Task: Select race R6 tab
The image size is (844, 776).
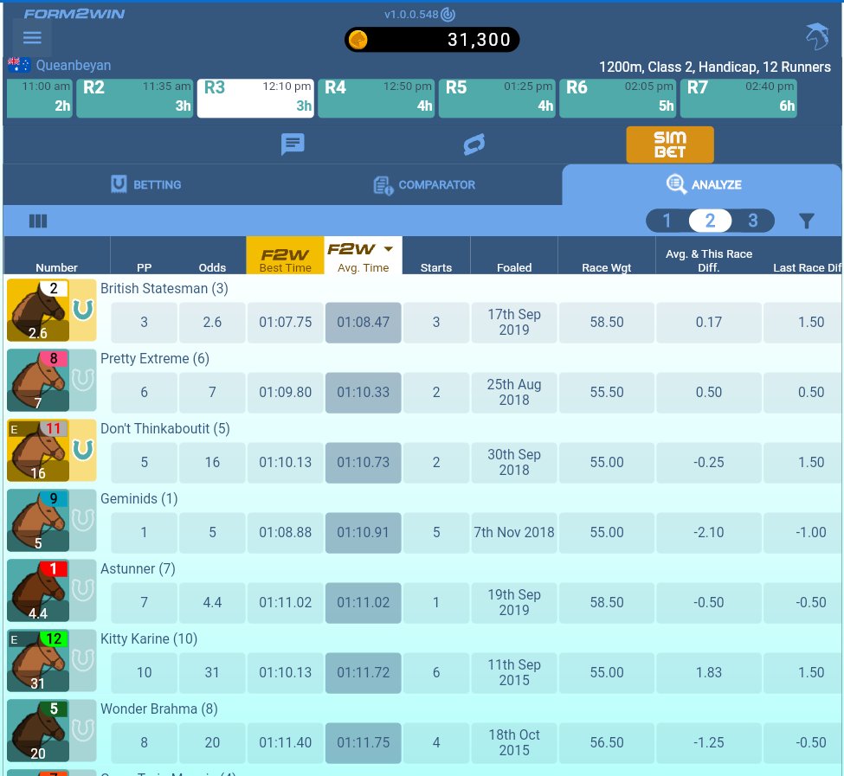Action: coord(617,98)
